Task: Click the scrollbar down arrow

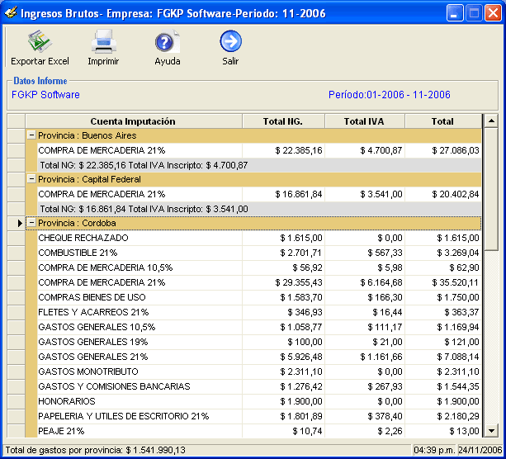Action: [491, 431]
